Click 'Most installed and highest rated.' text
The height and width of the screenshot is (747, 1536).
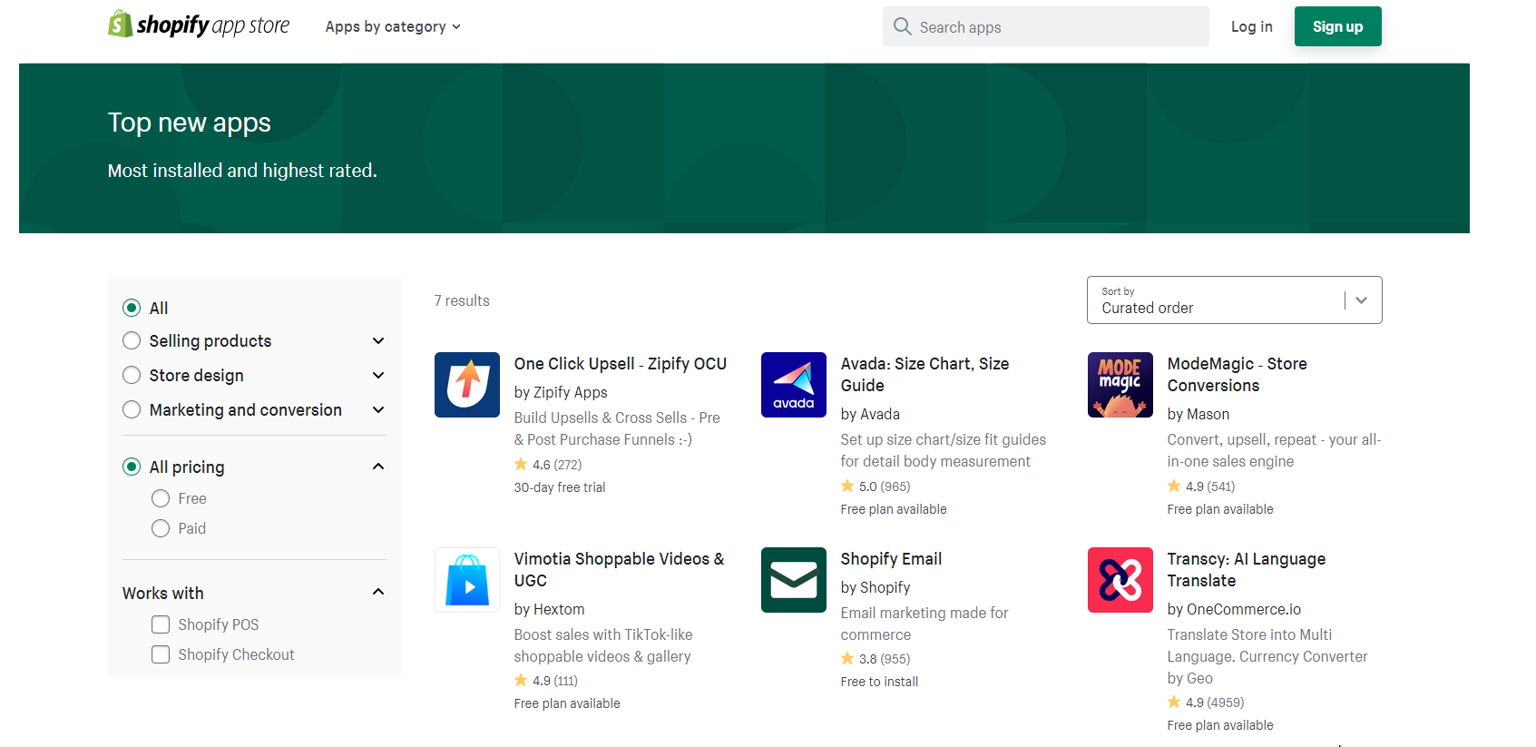click(x=242, y=171)
